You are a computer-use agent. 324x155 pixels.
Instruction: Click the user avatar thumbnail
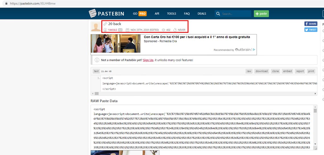(x=96, y=27)
